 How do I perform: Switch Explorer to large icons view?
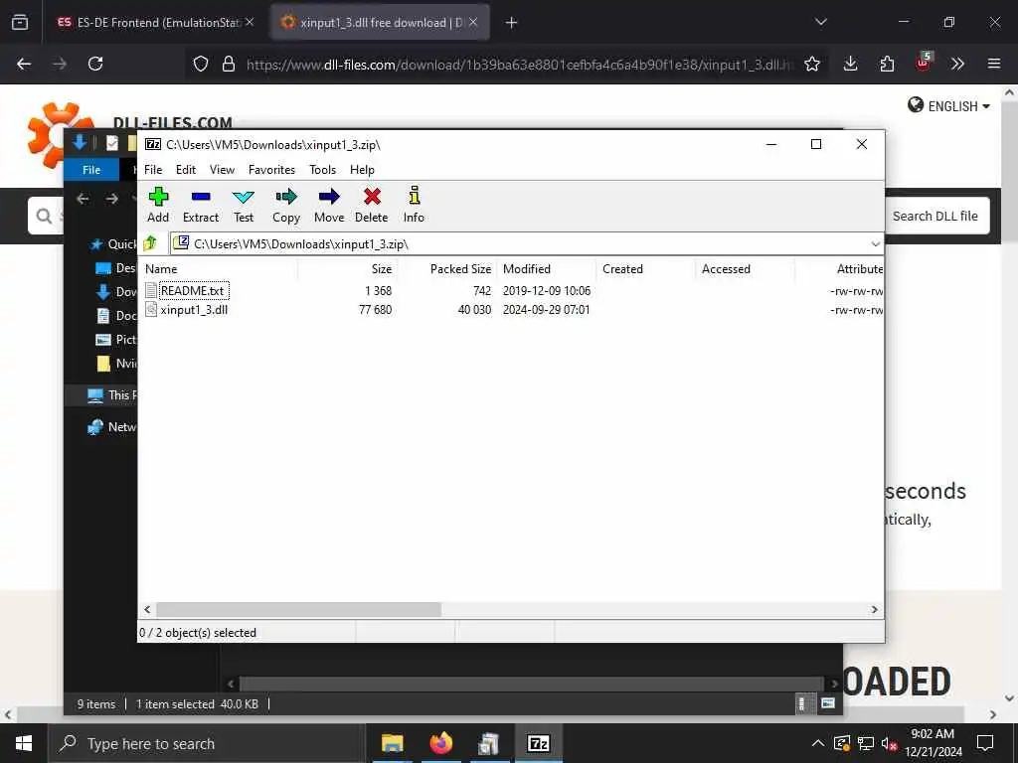coord(828,703)
